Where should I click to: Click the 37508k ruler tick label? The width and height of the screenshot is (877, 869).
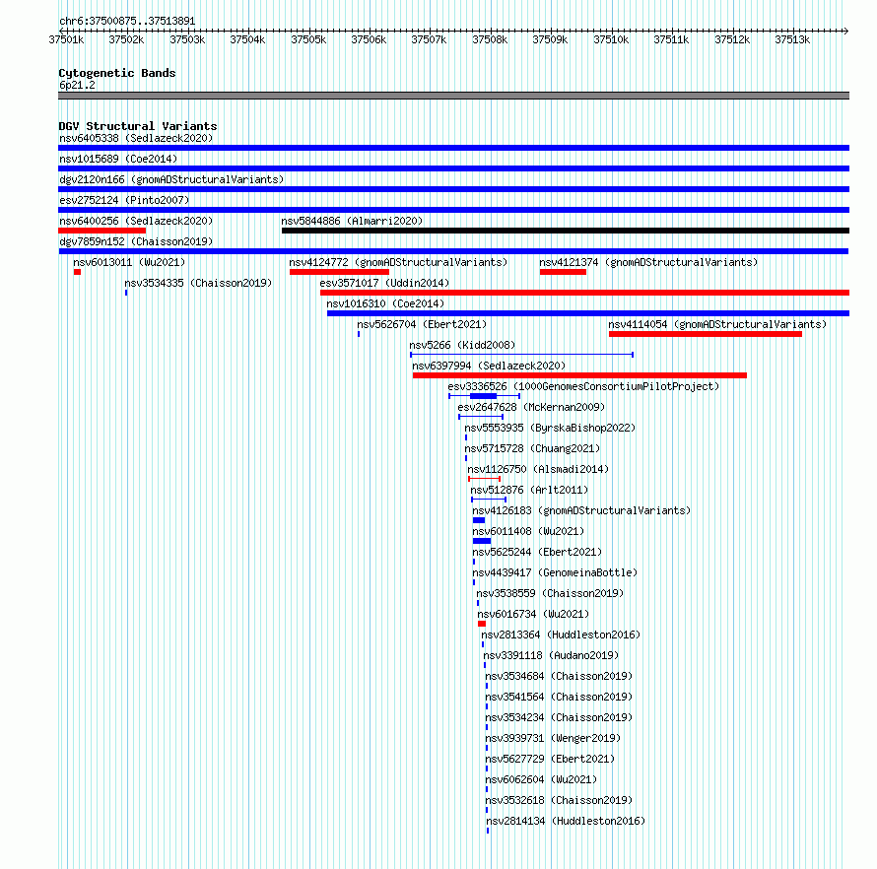tap(490, 39)
